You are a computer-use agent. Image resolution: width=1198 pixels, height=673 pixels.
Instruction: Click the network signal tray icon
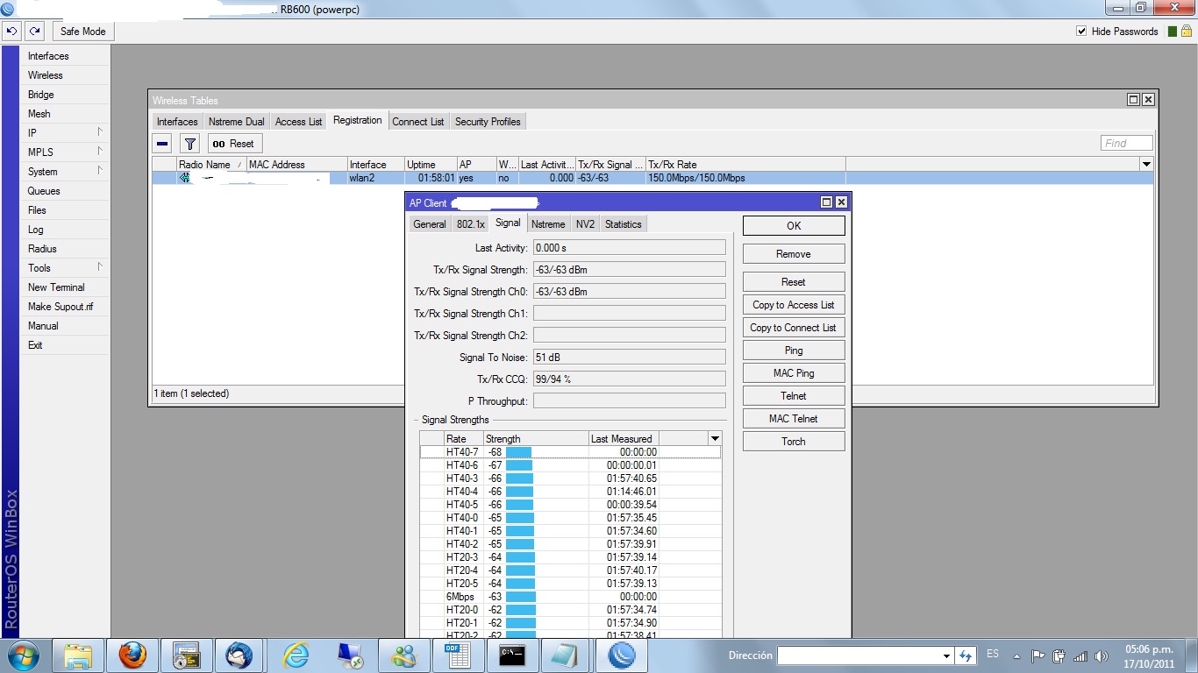(1080, 655)
